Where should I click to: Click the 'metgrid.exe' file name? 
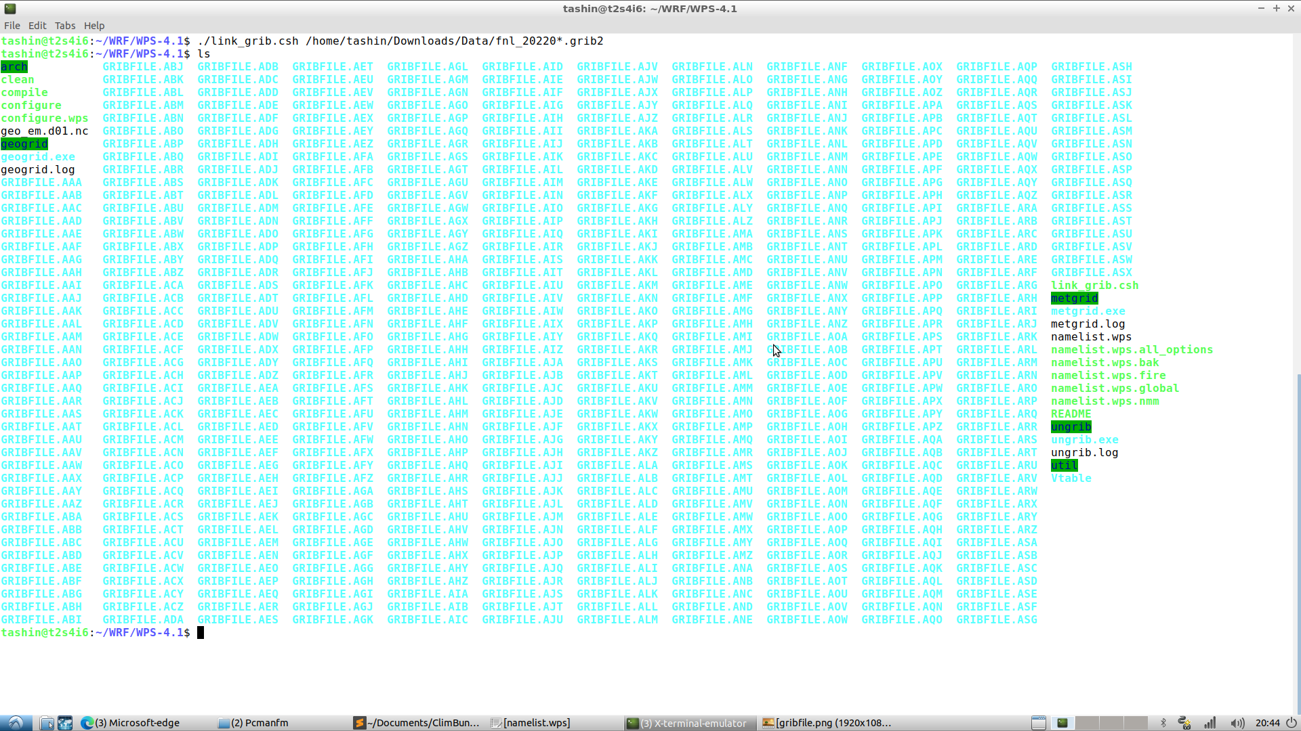(1088, 311)
